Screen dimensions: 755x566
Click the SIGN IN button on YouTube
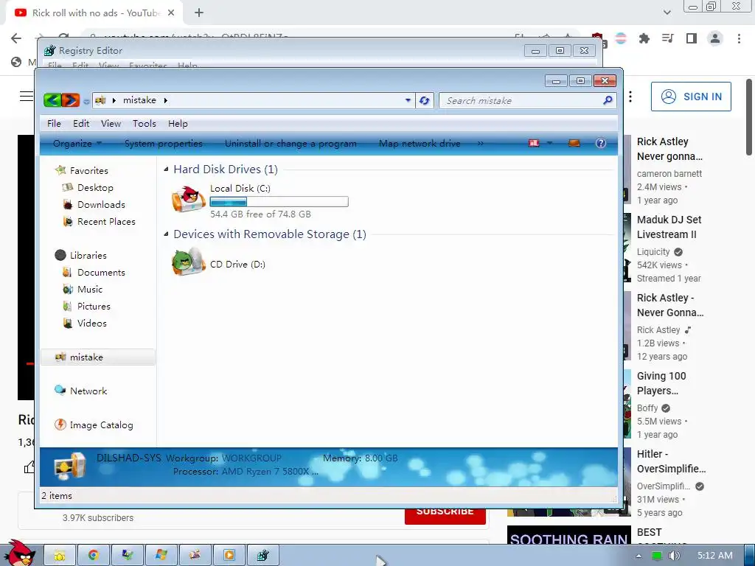tap(691, 97)
